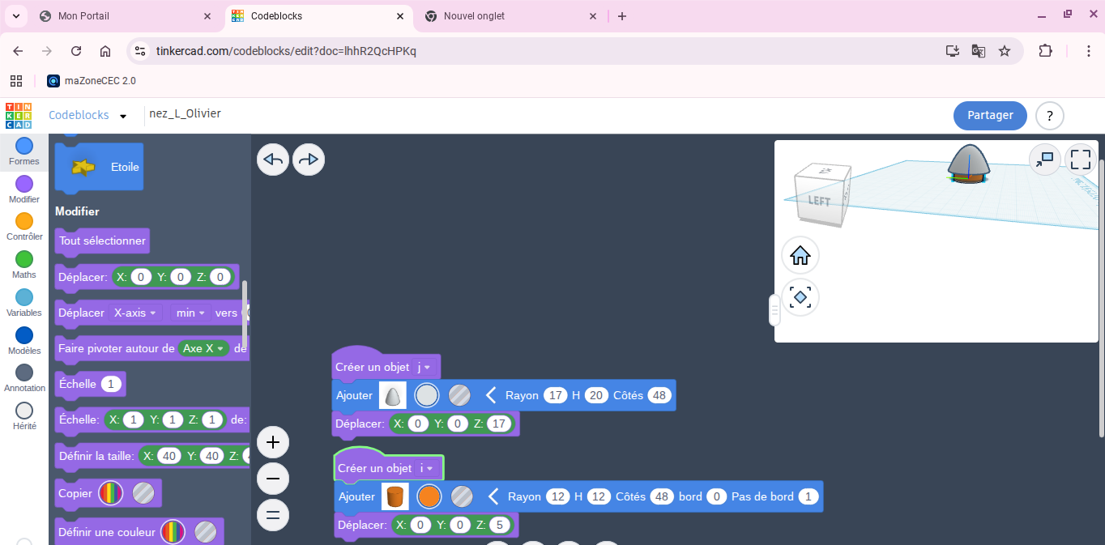Reset workspace zoom with equals button
The image size is (1105, 545).
click(273, 514)
